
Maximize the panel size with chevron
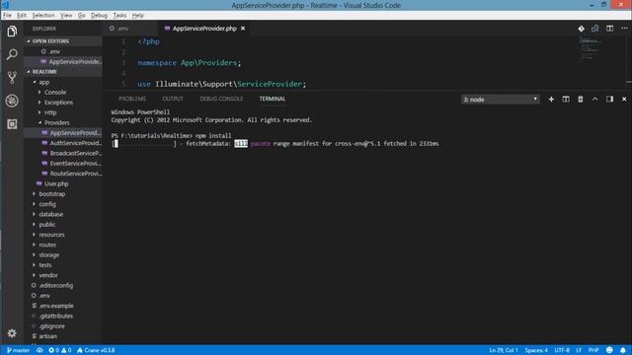[x=594, y=99]
